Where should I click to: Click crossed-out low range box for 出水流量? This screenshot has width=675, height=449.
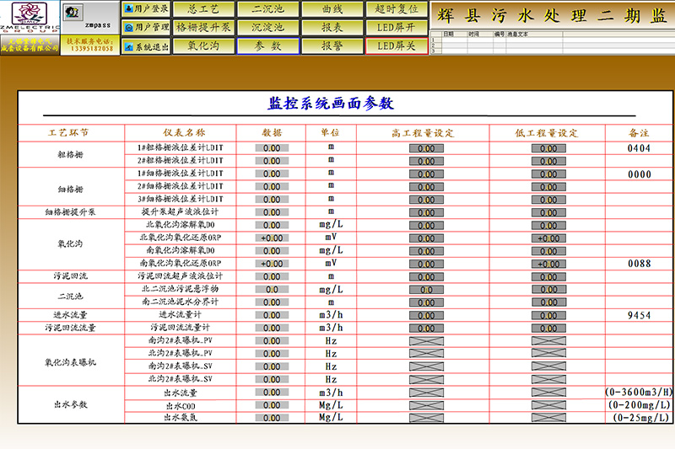(x=548, y=393)
